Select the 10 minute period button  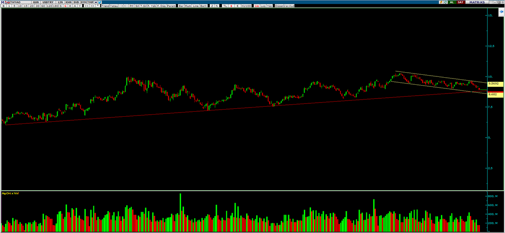pyautogui.click(x=20, y=6)
